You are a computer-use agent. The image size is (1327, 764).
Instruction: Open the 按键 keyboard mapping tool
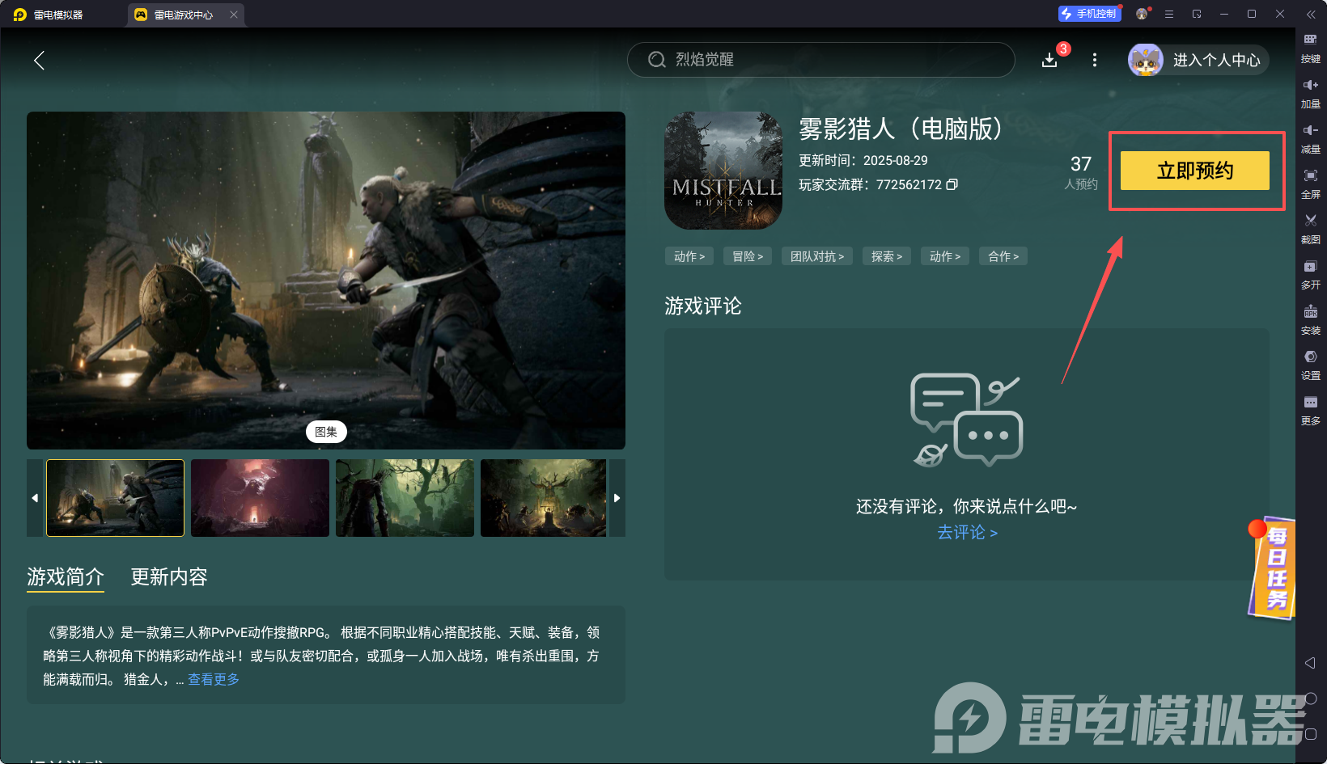(x=1311, y=49)
